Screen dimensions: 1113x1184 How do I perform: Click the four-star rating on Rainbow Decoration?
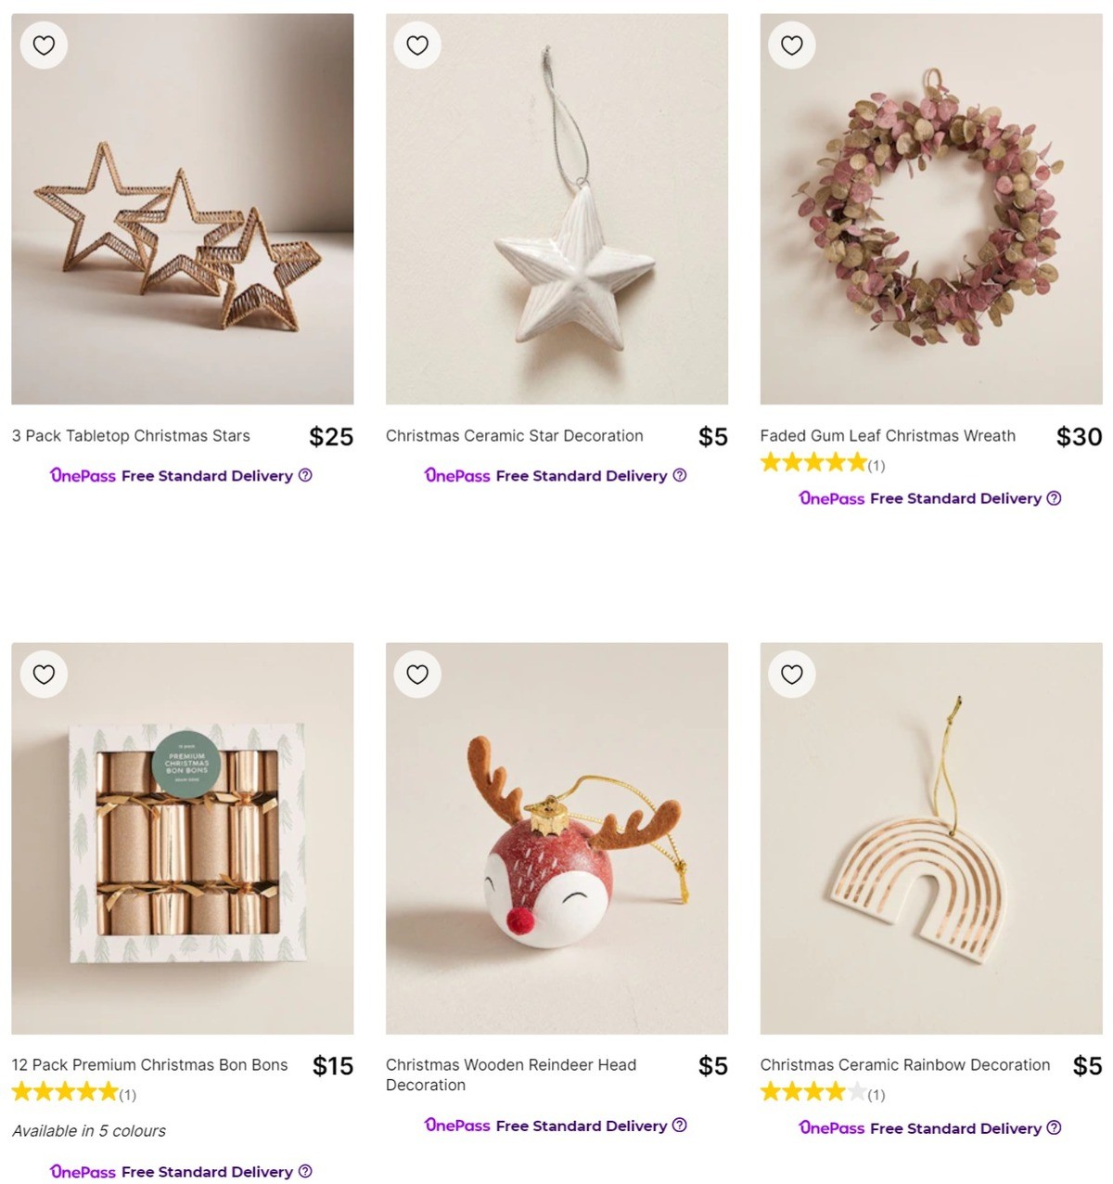click(805, 1093)
